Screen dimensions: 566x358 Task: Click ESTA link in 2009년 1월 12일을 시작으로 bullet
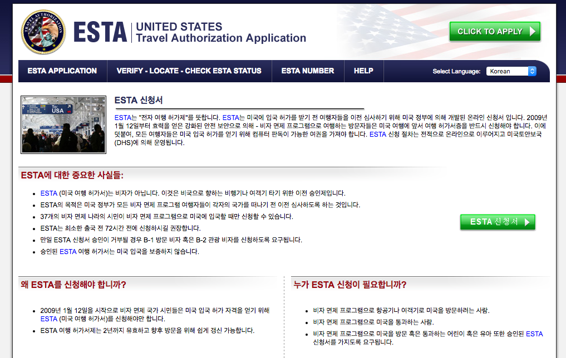[x=49, y=319]
